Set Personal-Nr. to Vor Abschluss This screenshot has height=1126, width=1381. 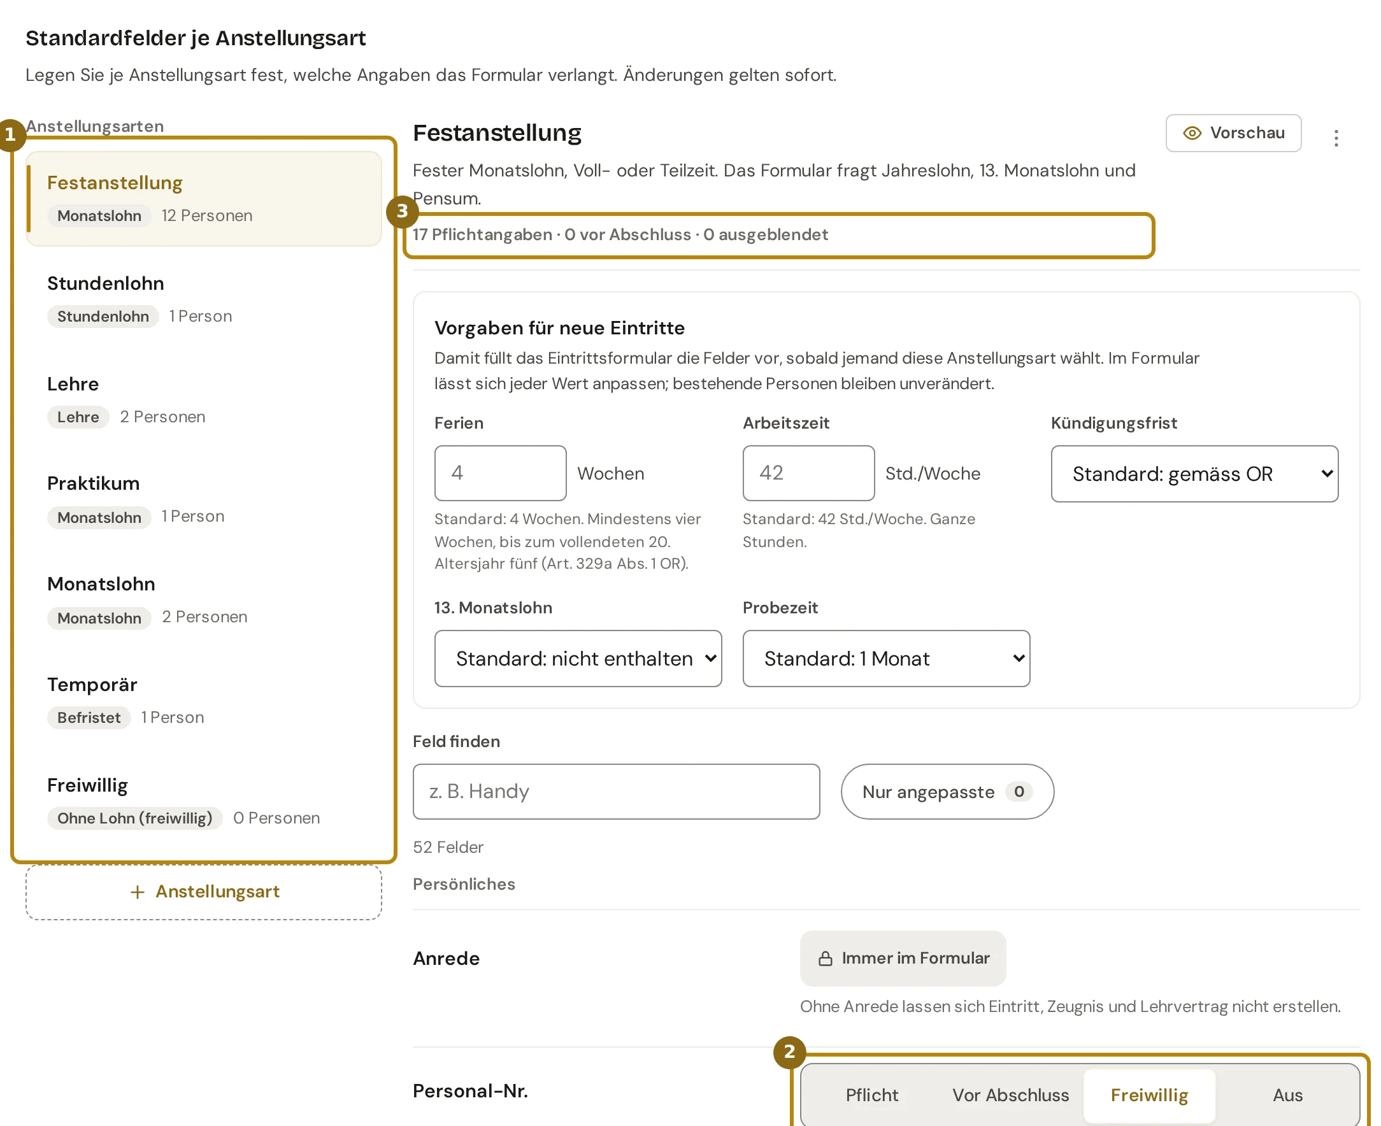(1010, 1095)
